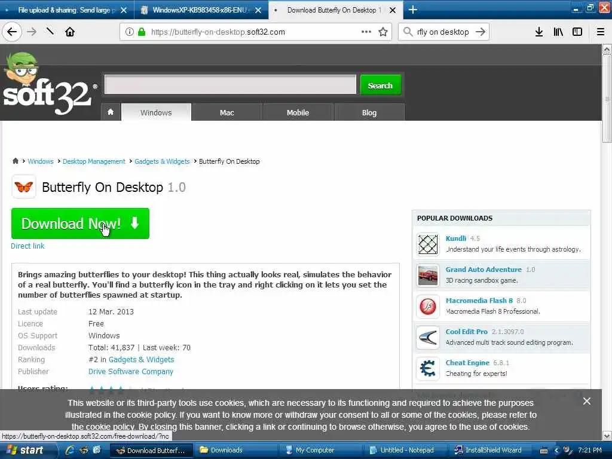The width and height of the screenshot is (612, 459).
Task: Open the Gadgets & Widgets ranking link
Action: pos(141,359)
